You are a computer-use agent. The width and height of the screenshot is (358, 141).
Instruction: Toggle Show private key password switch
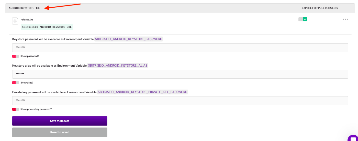pyautogui.click(x=16, y=109)
